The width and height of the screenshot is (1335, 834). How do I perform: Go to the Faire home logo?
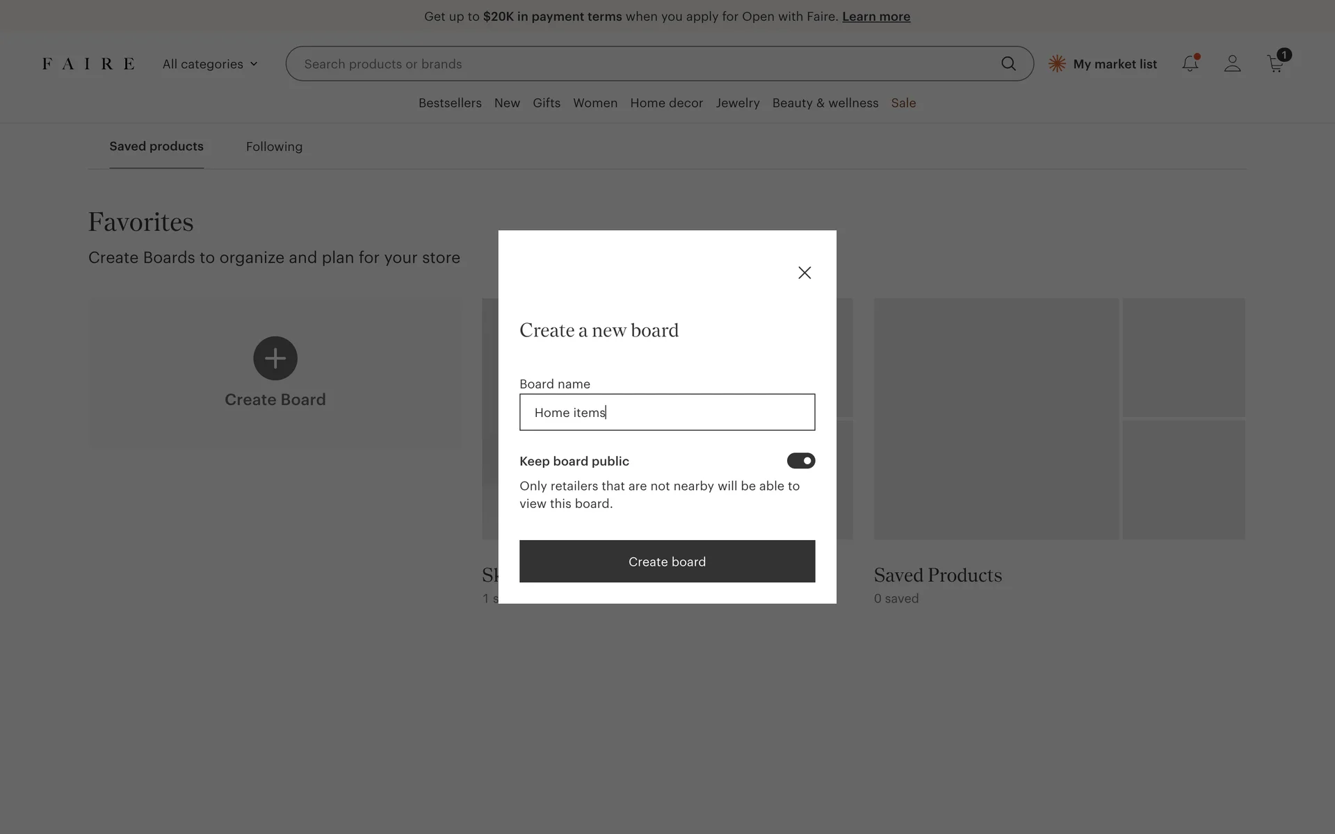(88, 64)
